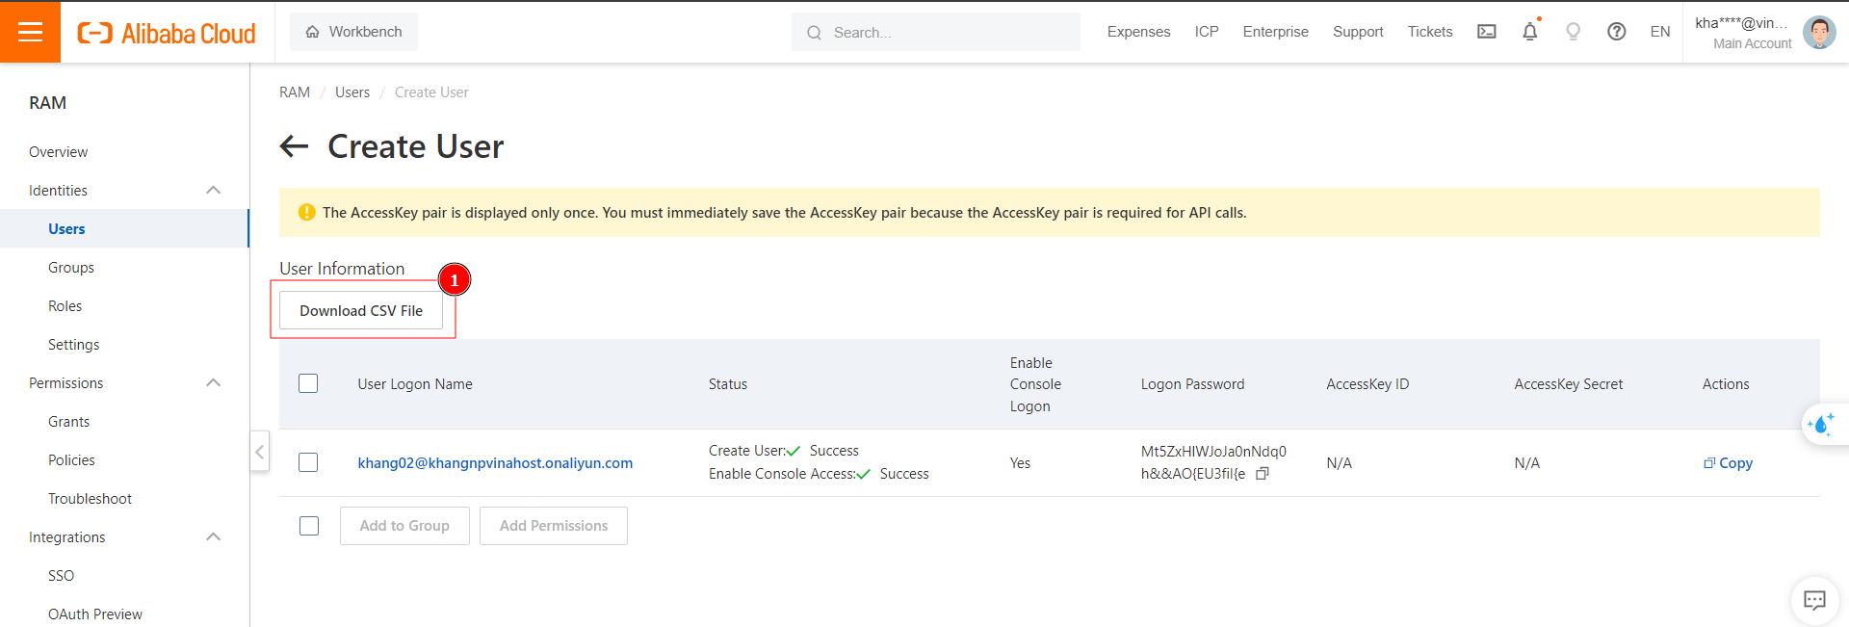Screen dimensions: 1849x627
Task: Click Download CSV File button
Action: click(x=361, y=311)
